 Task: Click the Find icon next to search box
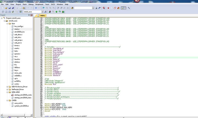coord(96,8)
